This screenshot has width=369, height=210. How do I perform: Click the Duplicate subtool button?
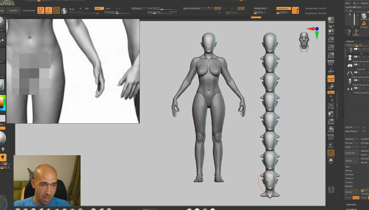[352, 153]
